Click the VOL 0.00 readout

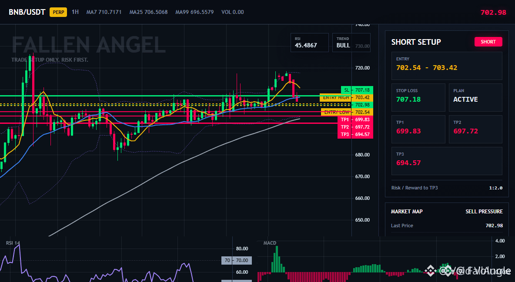point(233,12)
